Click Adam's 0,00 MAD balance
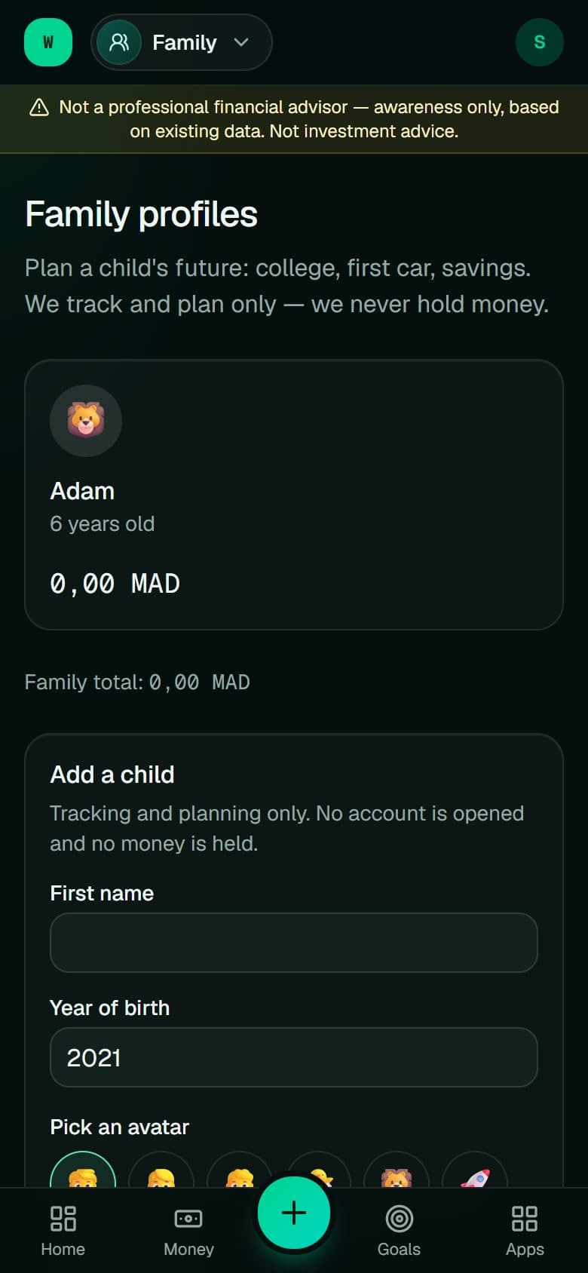This screenshot has height=1273, width=588. 115,584
